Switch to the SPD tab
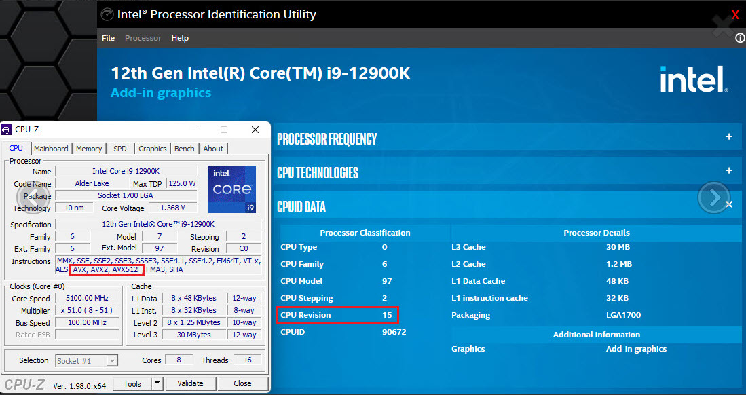The height and width of the screenshot is (395, 746). (119, 148)
